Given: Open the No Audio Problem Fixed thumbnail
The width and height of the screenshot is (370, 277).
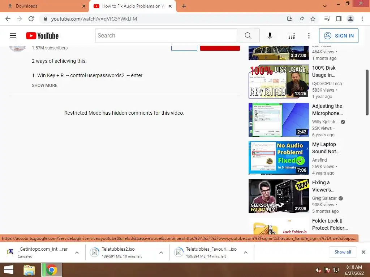Looking at the screenshot, I should [x=279, y=158].
